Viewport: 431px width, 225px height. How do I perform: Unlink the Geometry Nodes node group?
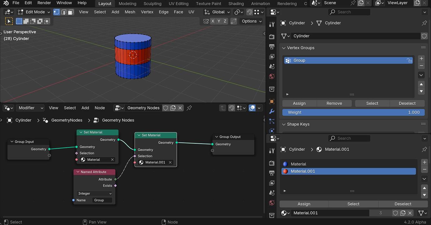180,108
